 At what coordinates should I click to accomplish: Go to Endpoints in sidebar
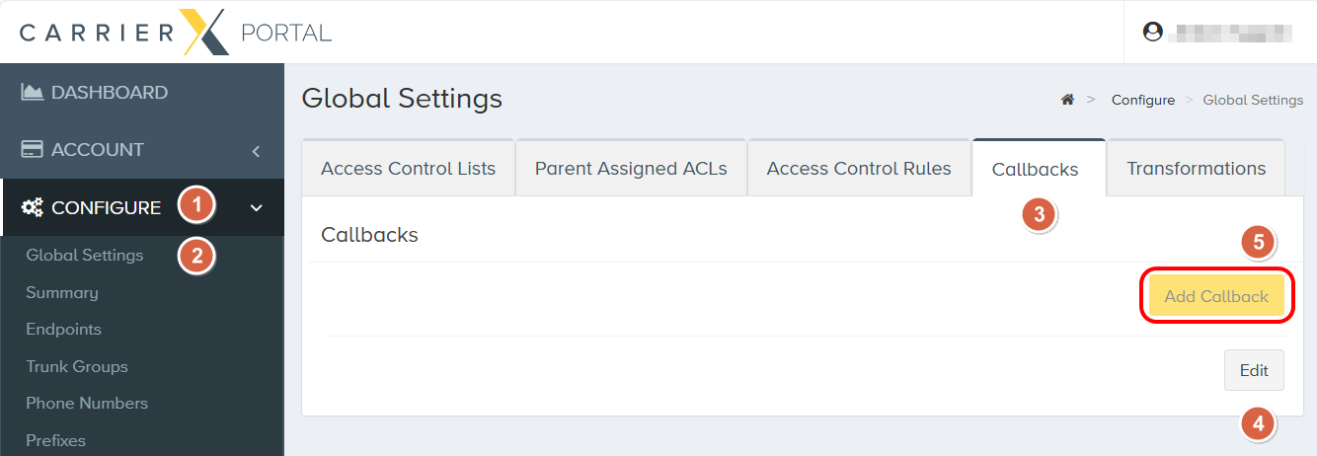click(x=64, y=329)
